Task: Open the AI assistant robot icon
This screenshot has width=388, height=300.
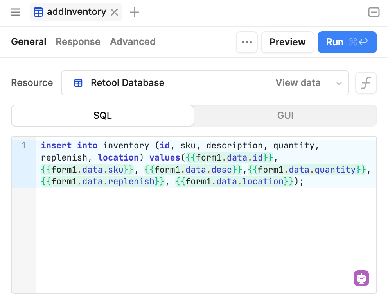Action: 361,278
